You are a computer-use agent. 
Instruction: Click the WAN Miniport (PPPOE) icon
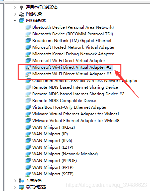[28, 161]
